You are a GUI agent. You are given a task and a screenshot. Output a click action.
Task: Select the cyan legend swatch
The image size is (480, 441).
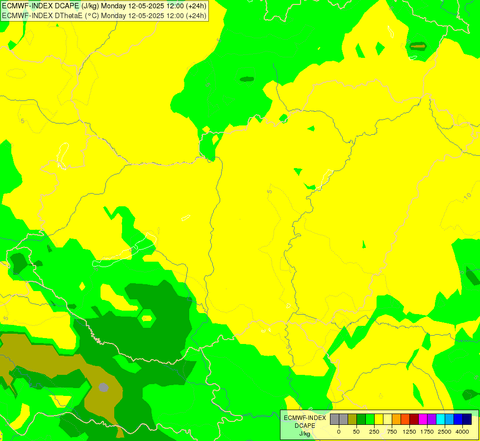point(440,419)
